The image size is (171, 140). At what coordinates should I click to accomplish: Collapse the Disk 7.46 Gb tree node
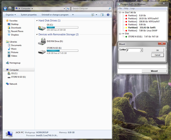click(120, 12)
